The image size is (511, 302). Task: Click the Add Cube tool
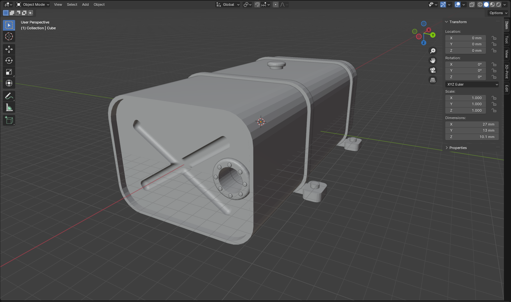point(9,120)
